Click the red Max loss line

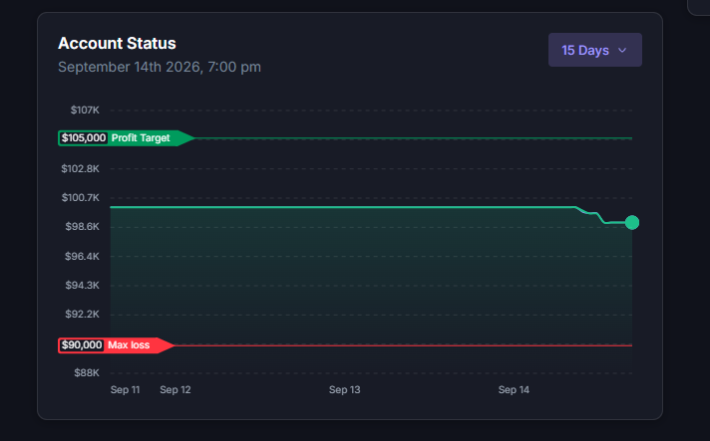pos(404,345)
